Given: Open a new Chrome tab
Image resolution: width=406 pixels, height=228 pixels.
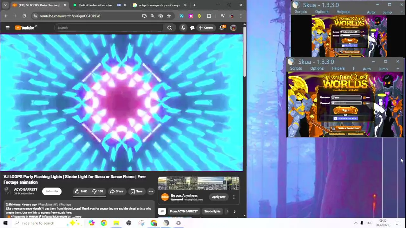Looking at the screenshot, I should click(x=194, y=5).
